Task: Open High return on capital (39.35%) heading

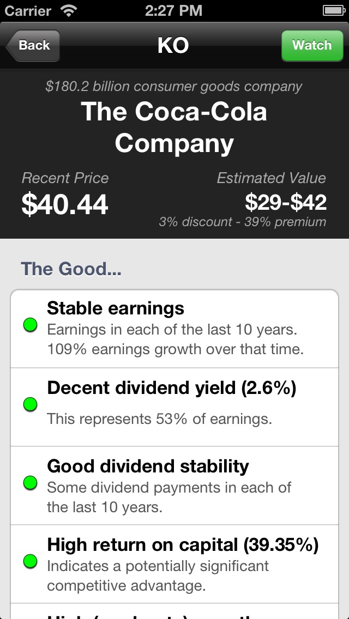Action: [x=183, y=544]
